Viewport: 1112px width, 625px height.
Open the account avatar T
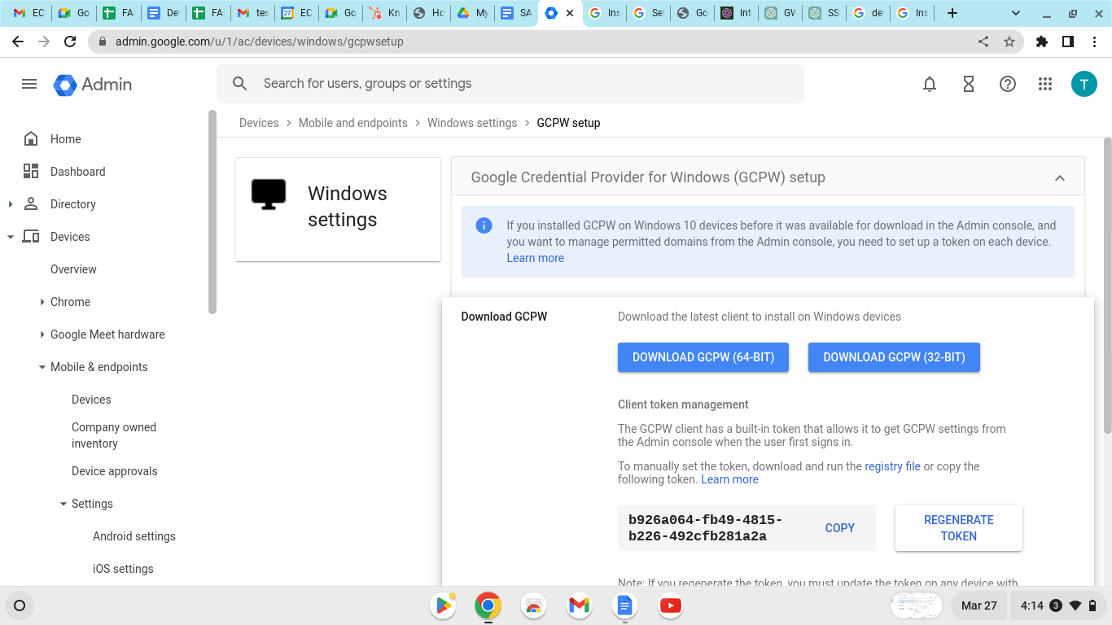[1084, 84]
